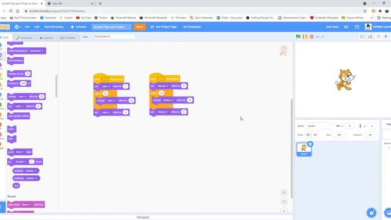Open color dropdown in palette set effect block

[x=19, y=106]
